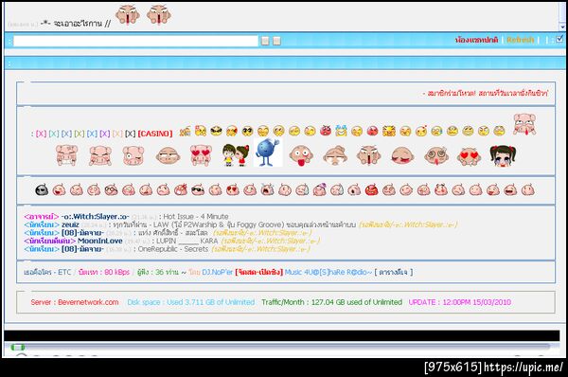Screen dimensions: 568x377
Task: Click the pink [X] link
Action: click(x=41, y=134)
